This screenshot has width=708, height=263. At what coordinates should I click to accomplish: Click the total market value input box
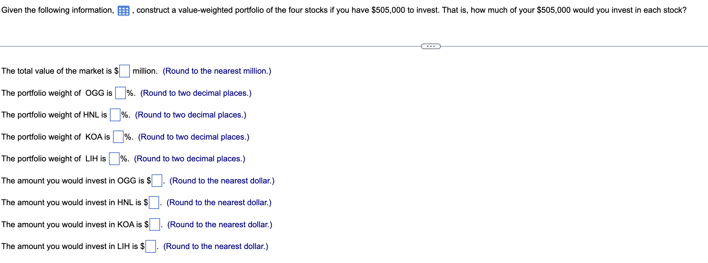click(125, 71)
